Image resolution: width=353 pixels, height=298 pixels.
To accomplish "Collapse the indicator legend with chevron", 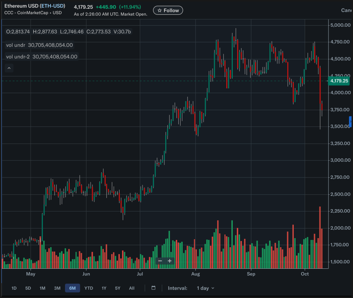I will click(9, 68).
